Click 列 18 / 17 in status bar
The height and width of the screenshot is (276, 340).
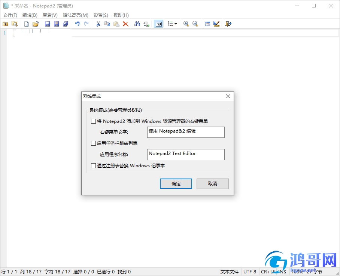[x=31, y=272]
